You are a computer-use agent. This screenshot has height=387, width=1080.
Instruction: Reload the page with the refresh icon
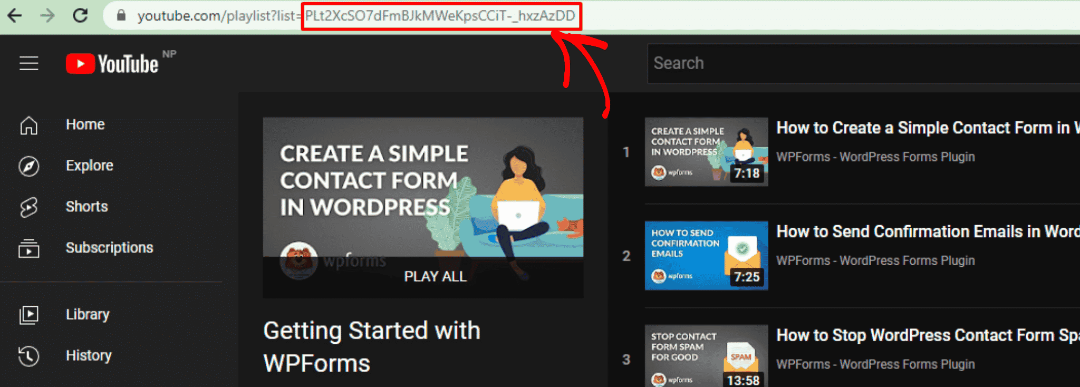tap(80, 15)
